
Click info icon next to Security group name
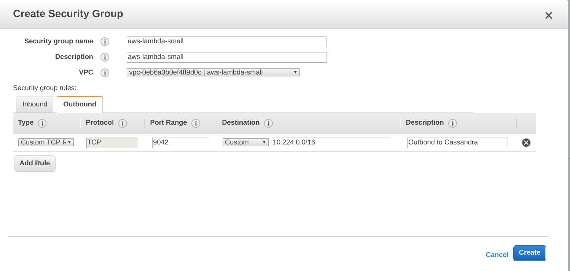[x=105, y=41]
